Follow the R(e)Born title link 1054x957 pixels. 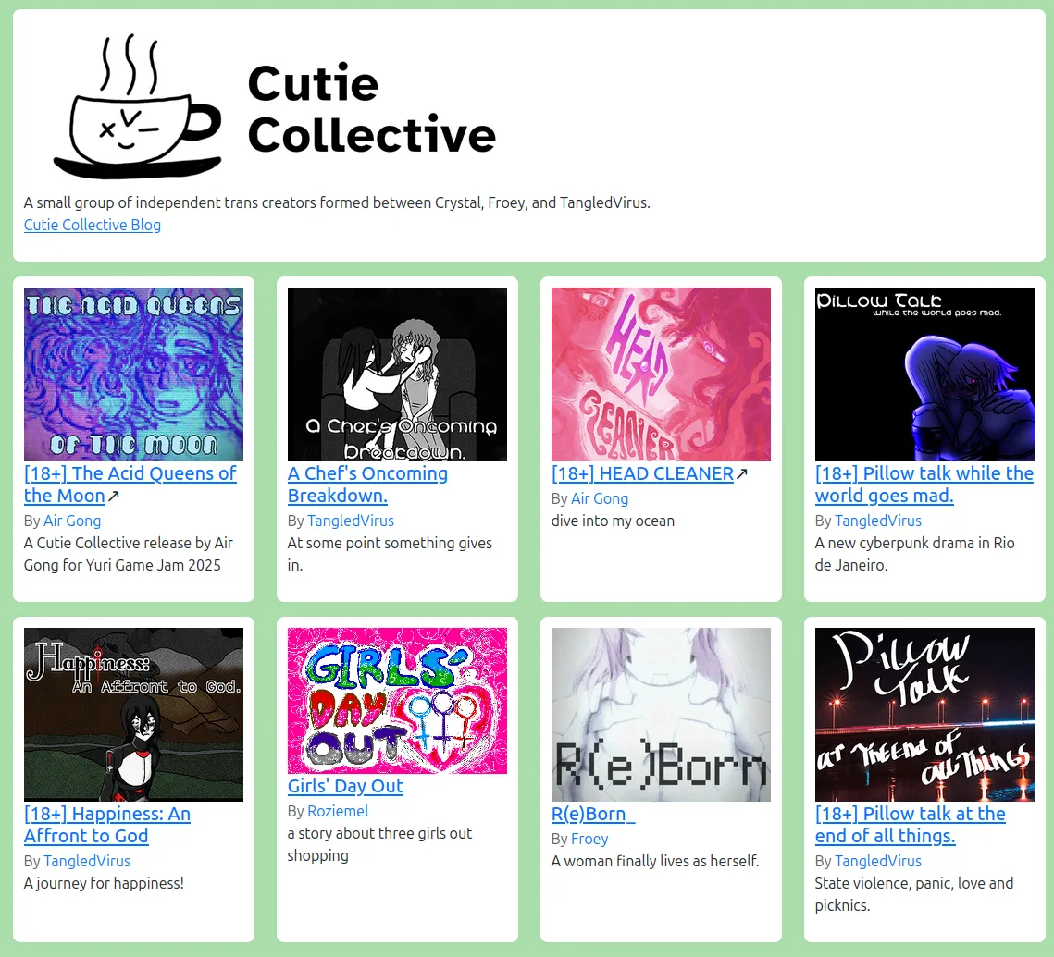coord(593,814)
